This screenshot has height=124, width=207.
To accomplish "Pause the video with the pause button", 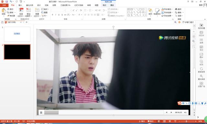I will click(41, 112).
